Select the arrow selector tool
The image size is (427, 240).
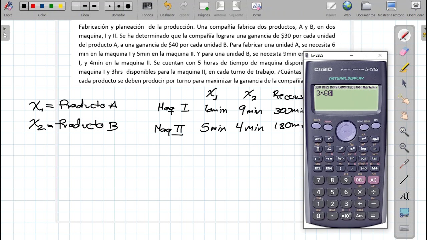click(404, 84)
